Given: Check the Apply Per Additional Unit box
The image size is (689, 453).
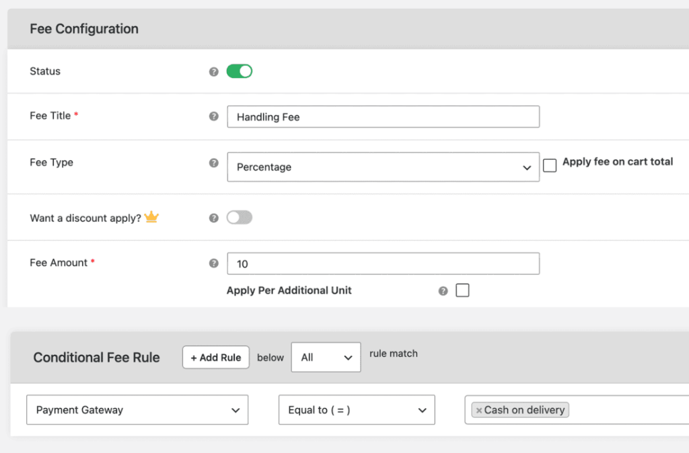Looking at the screenshot, I should tap(462, 290).
